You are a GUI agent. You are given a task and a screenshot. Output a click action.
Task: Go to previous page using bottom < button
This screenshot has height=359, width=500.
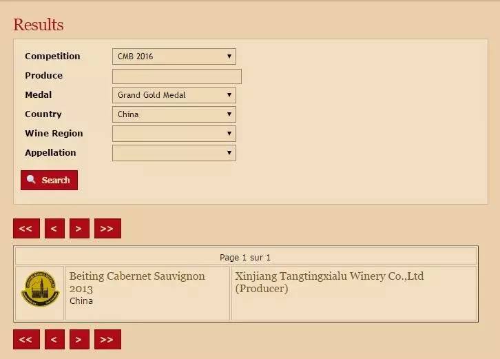54,340
